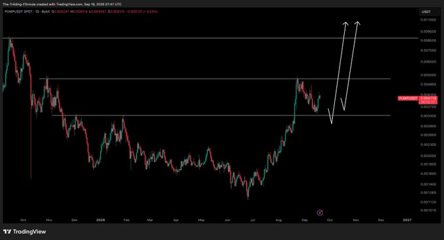Click the 0.001120 price axis label
The height and width of the screenshot is (240, 444).
(428, 202)
